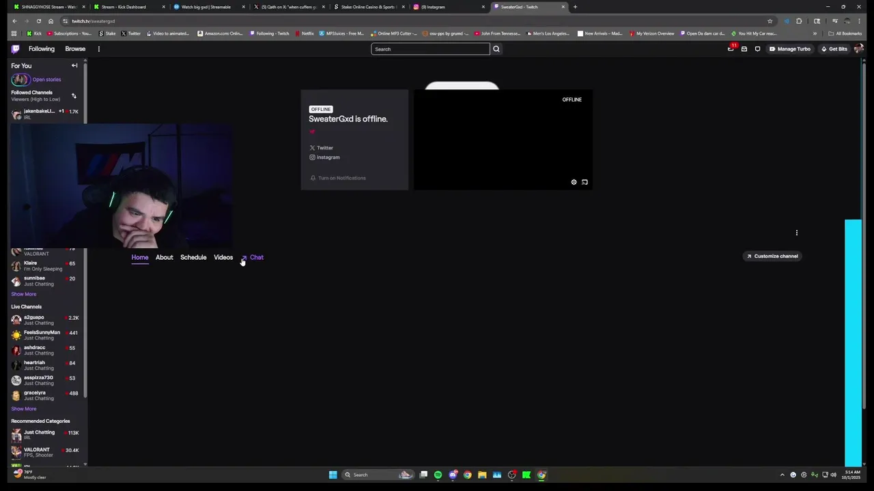Select the channel Videos tab
This screenshot has width=874, height=491.
[x=223, y=258]
